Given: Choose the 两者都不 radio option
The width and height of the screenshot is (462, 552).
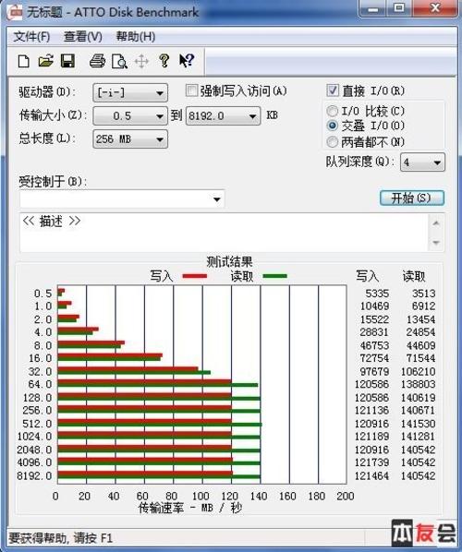Looking at the screenshot, I should pyautogui.click(x=332, y=142).
